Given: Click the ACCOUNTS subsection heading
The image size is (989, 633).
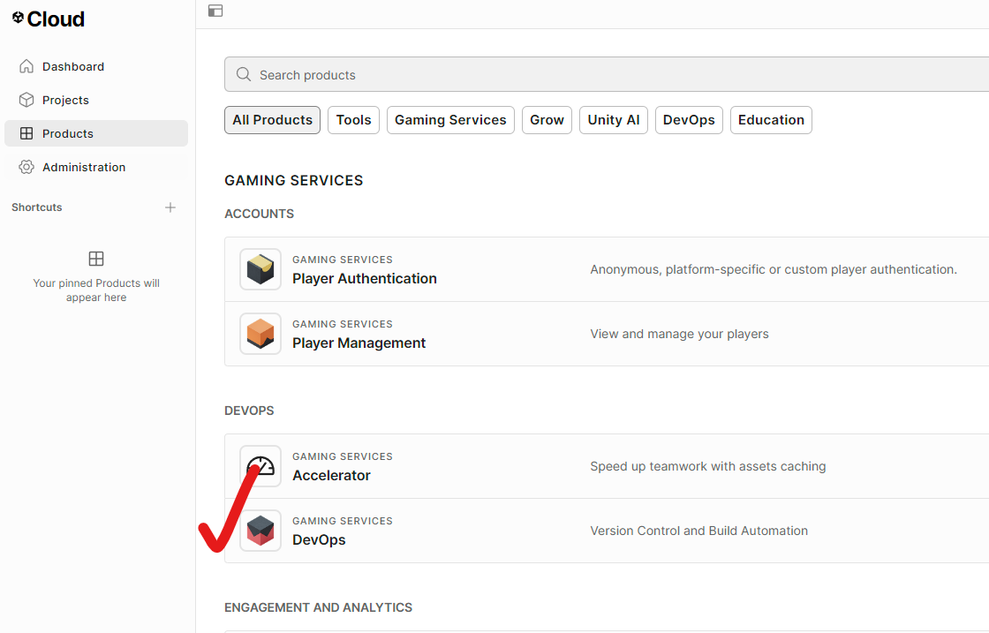Looking at the screenshot, I should click(260, 214).
